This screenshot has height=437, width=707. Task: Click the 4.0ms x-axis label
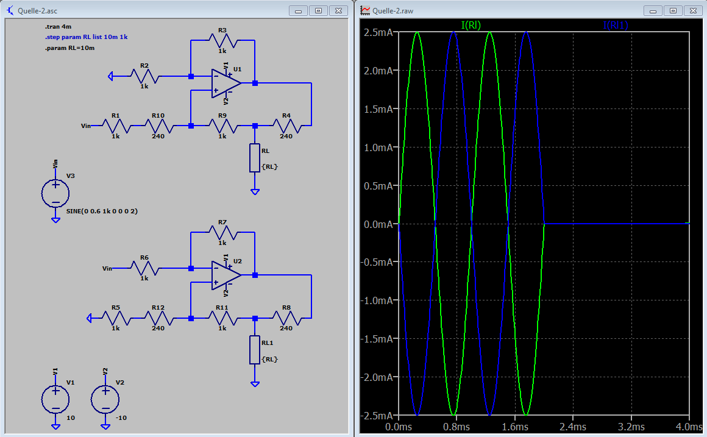pos(690,427)
